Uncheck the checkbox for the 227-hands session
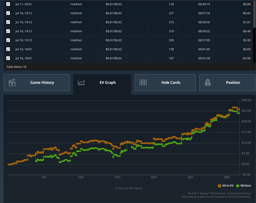 point(8,13)
